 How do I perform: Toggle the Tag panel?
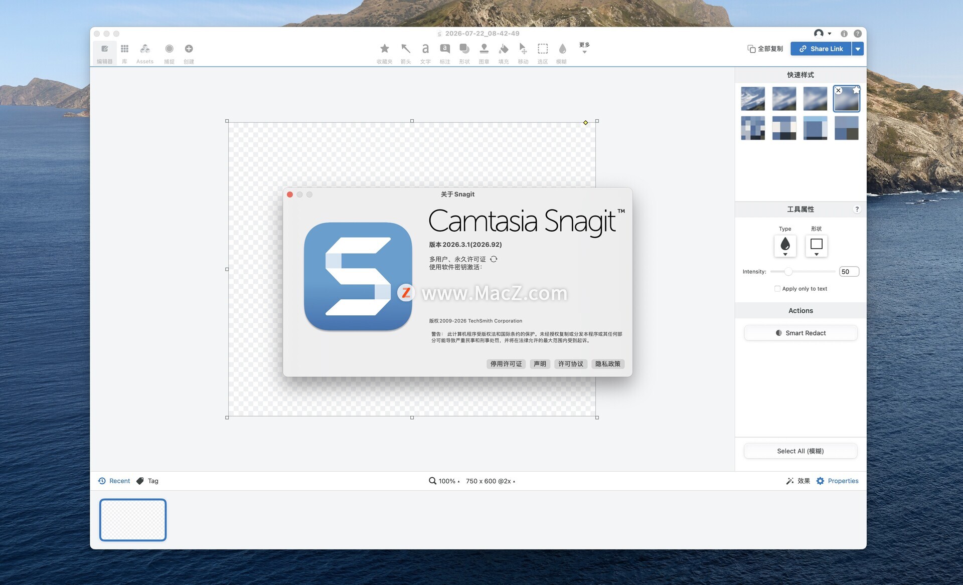147,481
